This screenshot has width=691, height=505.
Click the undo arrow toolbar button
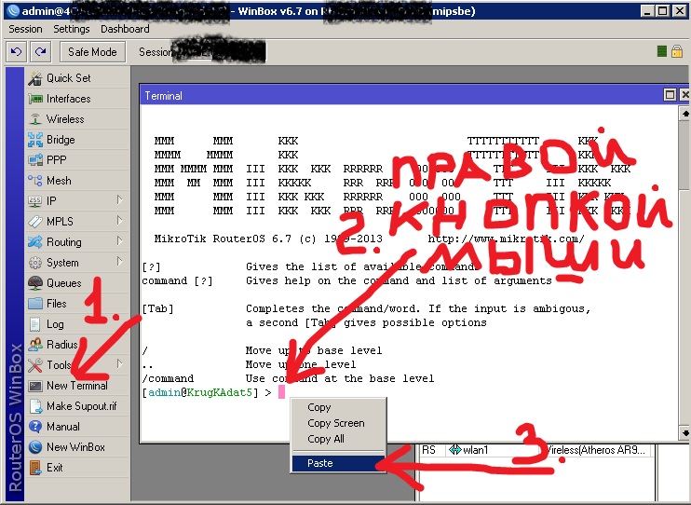coord(16,52)
